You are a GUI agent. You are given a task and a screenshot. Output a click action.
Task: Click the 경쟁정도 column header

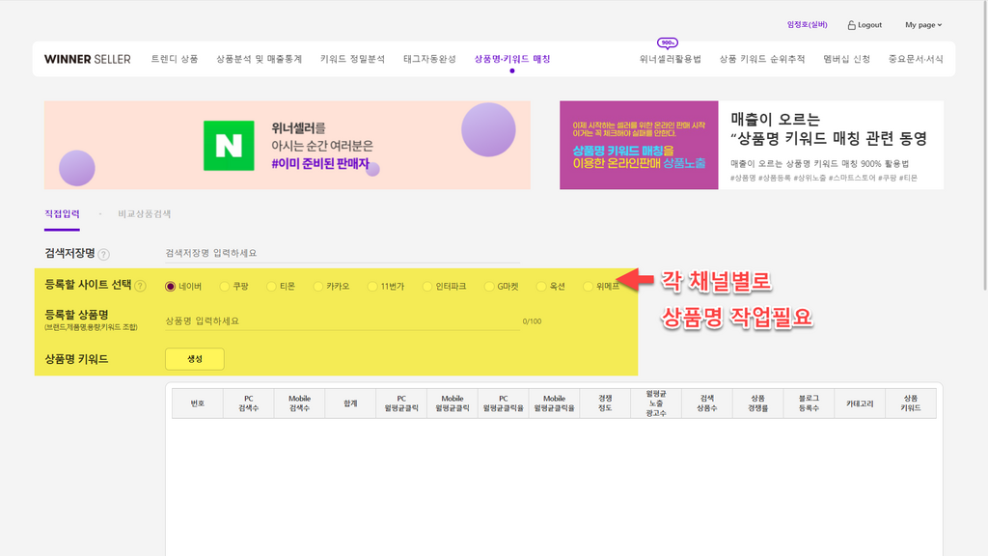pos(605,403)
